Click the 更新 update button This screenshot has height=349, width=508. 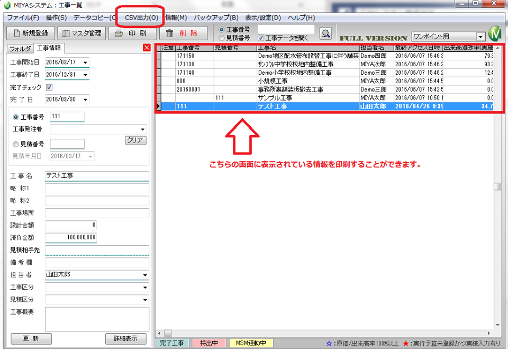click(31, 338)
